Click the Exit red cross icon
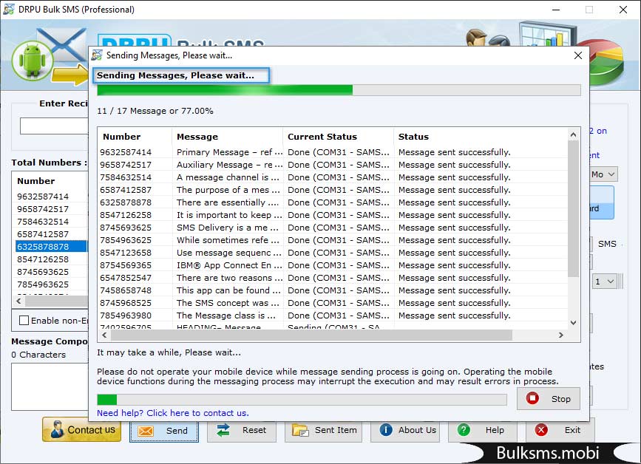Screen dimensions: 641x464 tap(541, 430)
